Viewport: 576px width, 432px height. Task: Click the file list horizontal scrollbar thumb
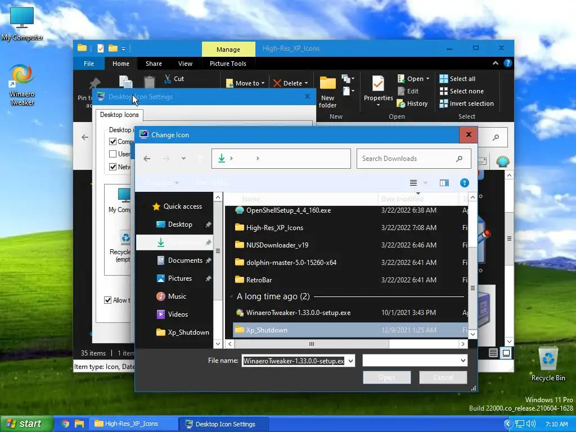pos(312,344)
